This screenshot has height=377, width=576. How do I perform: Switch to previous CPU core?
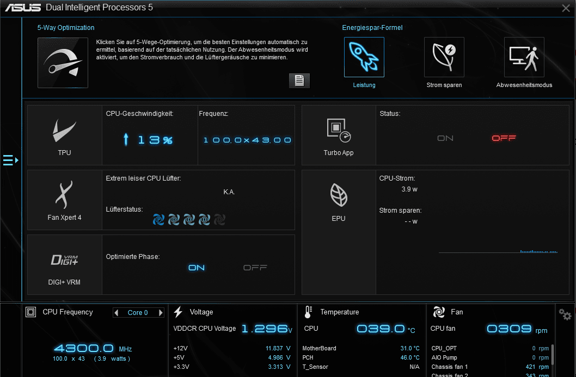tap(117, 313)
